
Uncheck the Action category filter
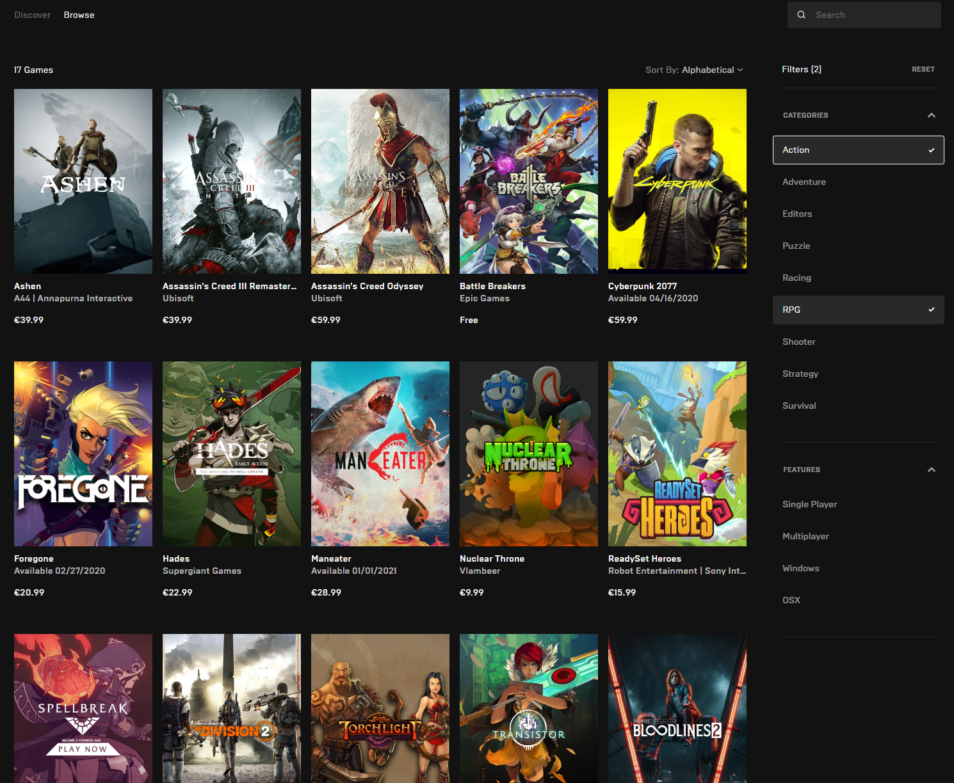coord(858,150)
